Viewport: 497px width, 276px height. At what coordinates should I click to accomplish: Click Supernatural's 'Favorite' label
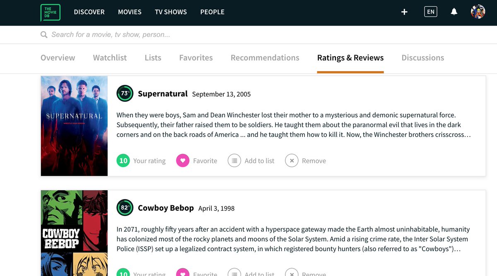pos(205,161)
